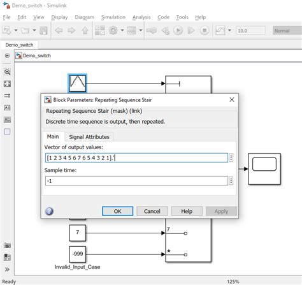
Task: Click the Up to Parent arrow icon
Action: [85, 31]
